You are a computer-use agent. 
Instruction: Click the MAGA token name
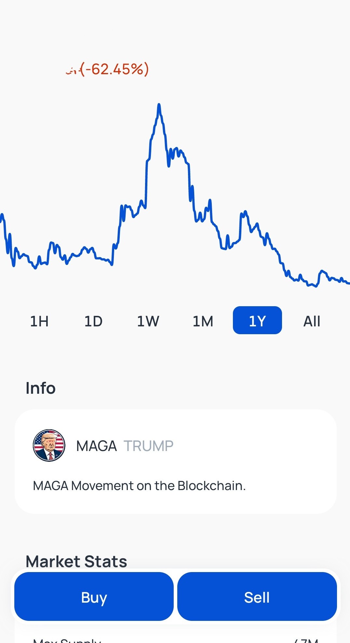click(x=96, y=446)
